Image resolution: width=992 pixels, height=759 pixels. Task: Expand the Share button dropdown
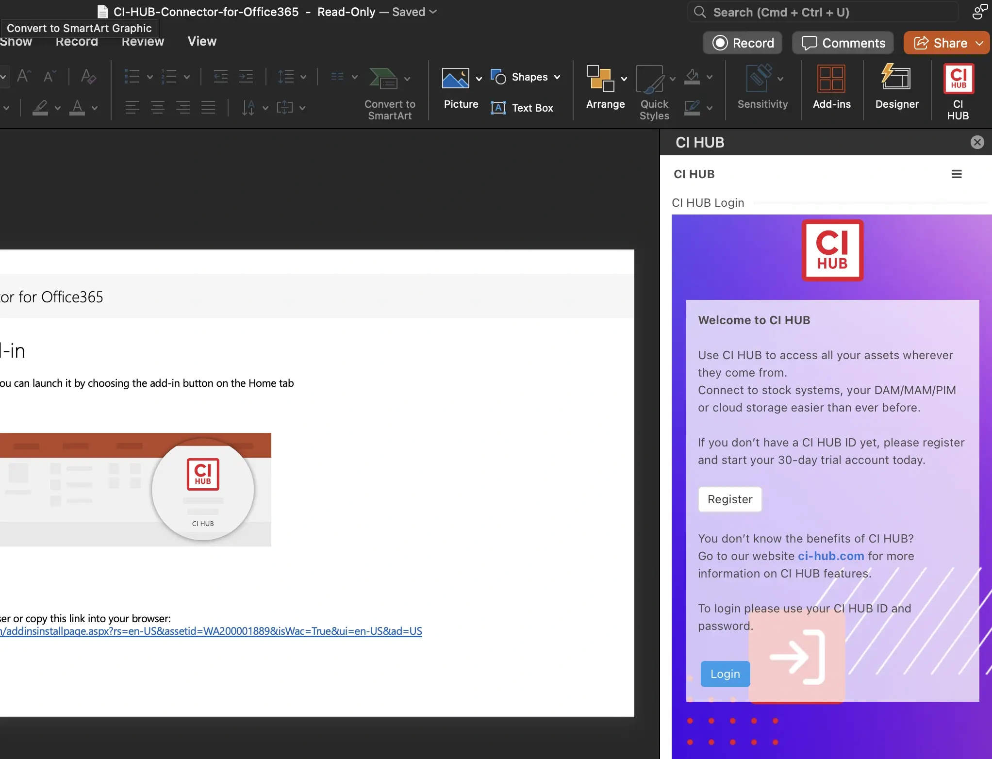tap(979, 43)
